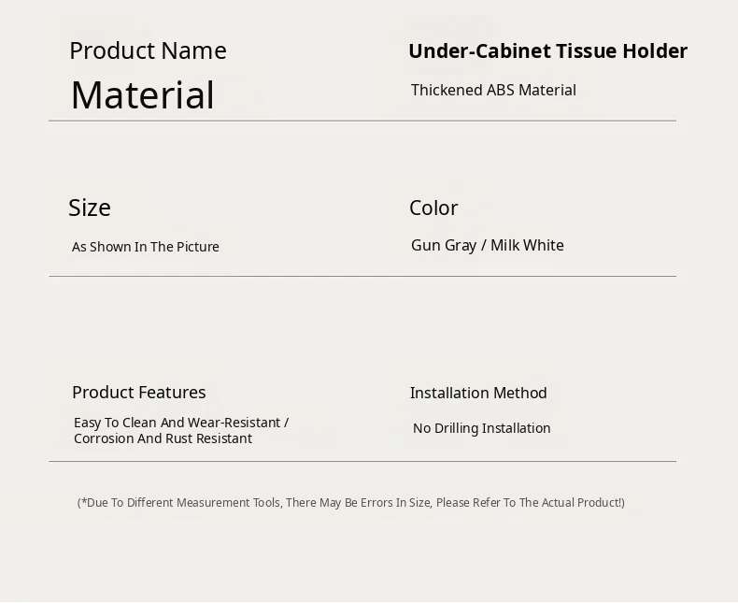Screen dimensions: 738x603
Task: Click the divider line below Size row
Action: coord(362,276)
